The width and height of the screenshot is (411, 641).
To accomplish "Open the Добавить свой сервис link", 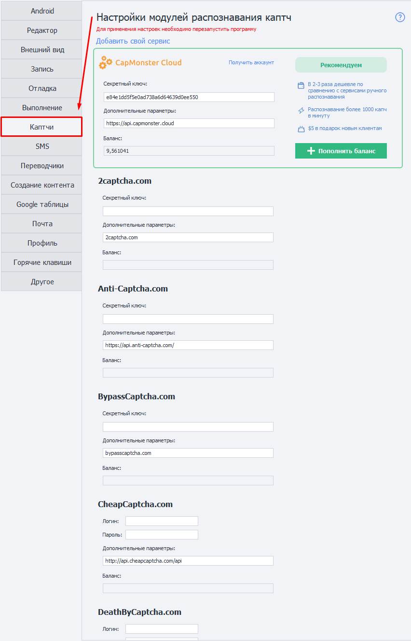I will [133, 41].
